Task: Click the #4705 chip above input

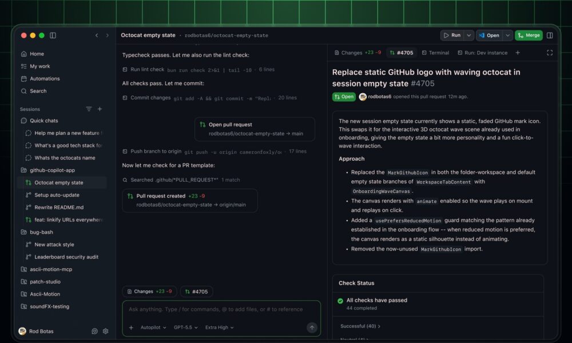Action: [196, 292]
